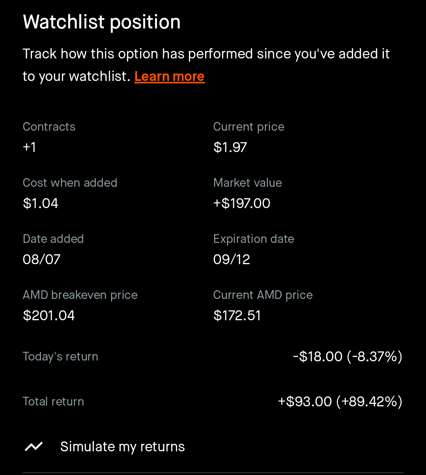Tap the Expiration date label
Image resolution: width=426 pixels, height=475 pixels.
click(254, 239)
